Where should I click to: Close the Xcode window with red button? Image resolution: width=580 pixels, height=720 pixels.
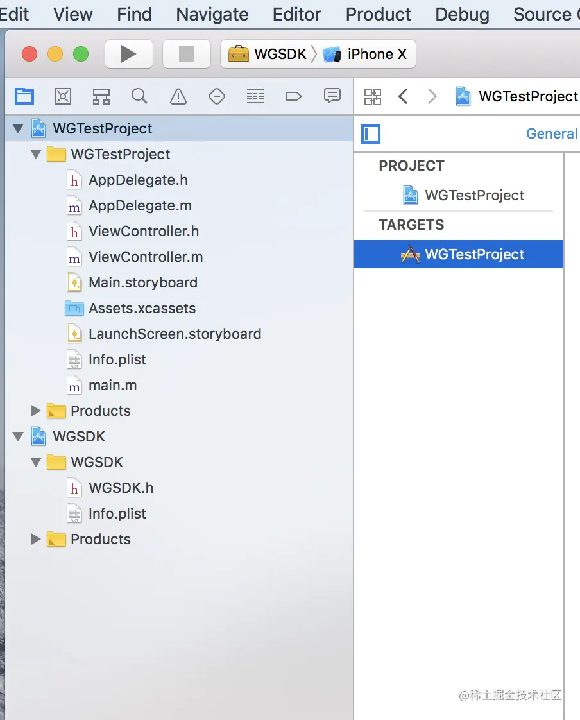(30, 54)
